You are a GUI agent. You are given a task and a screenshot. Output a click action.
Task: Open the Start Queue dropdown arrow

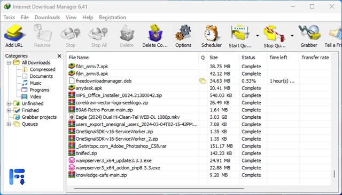pos(258,36)
